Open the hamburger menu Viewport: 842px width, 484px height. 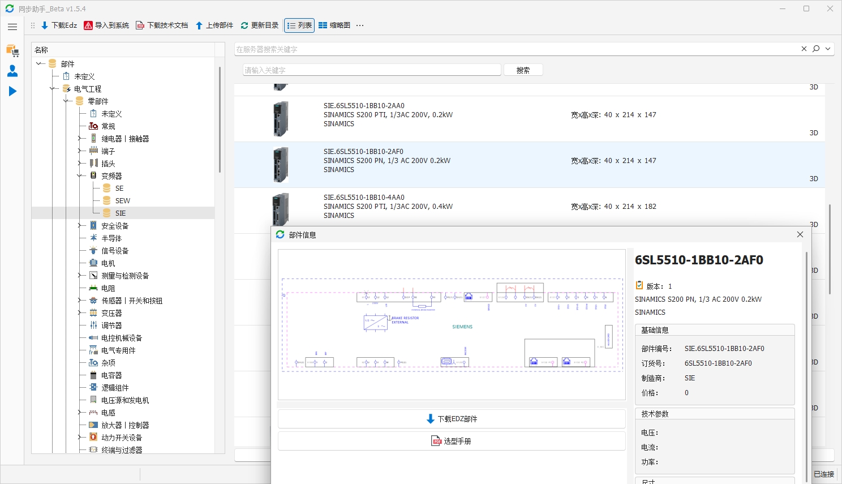click(x=12, y=27)
